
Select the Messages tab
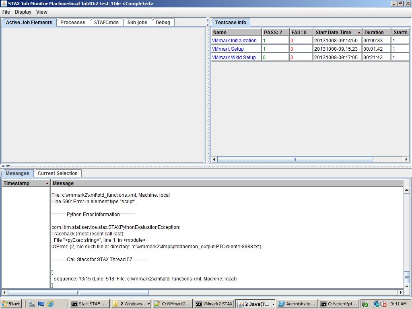coord(17,173)
